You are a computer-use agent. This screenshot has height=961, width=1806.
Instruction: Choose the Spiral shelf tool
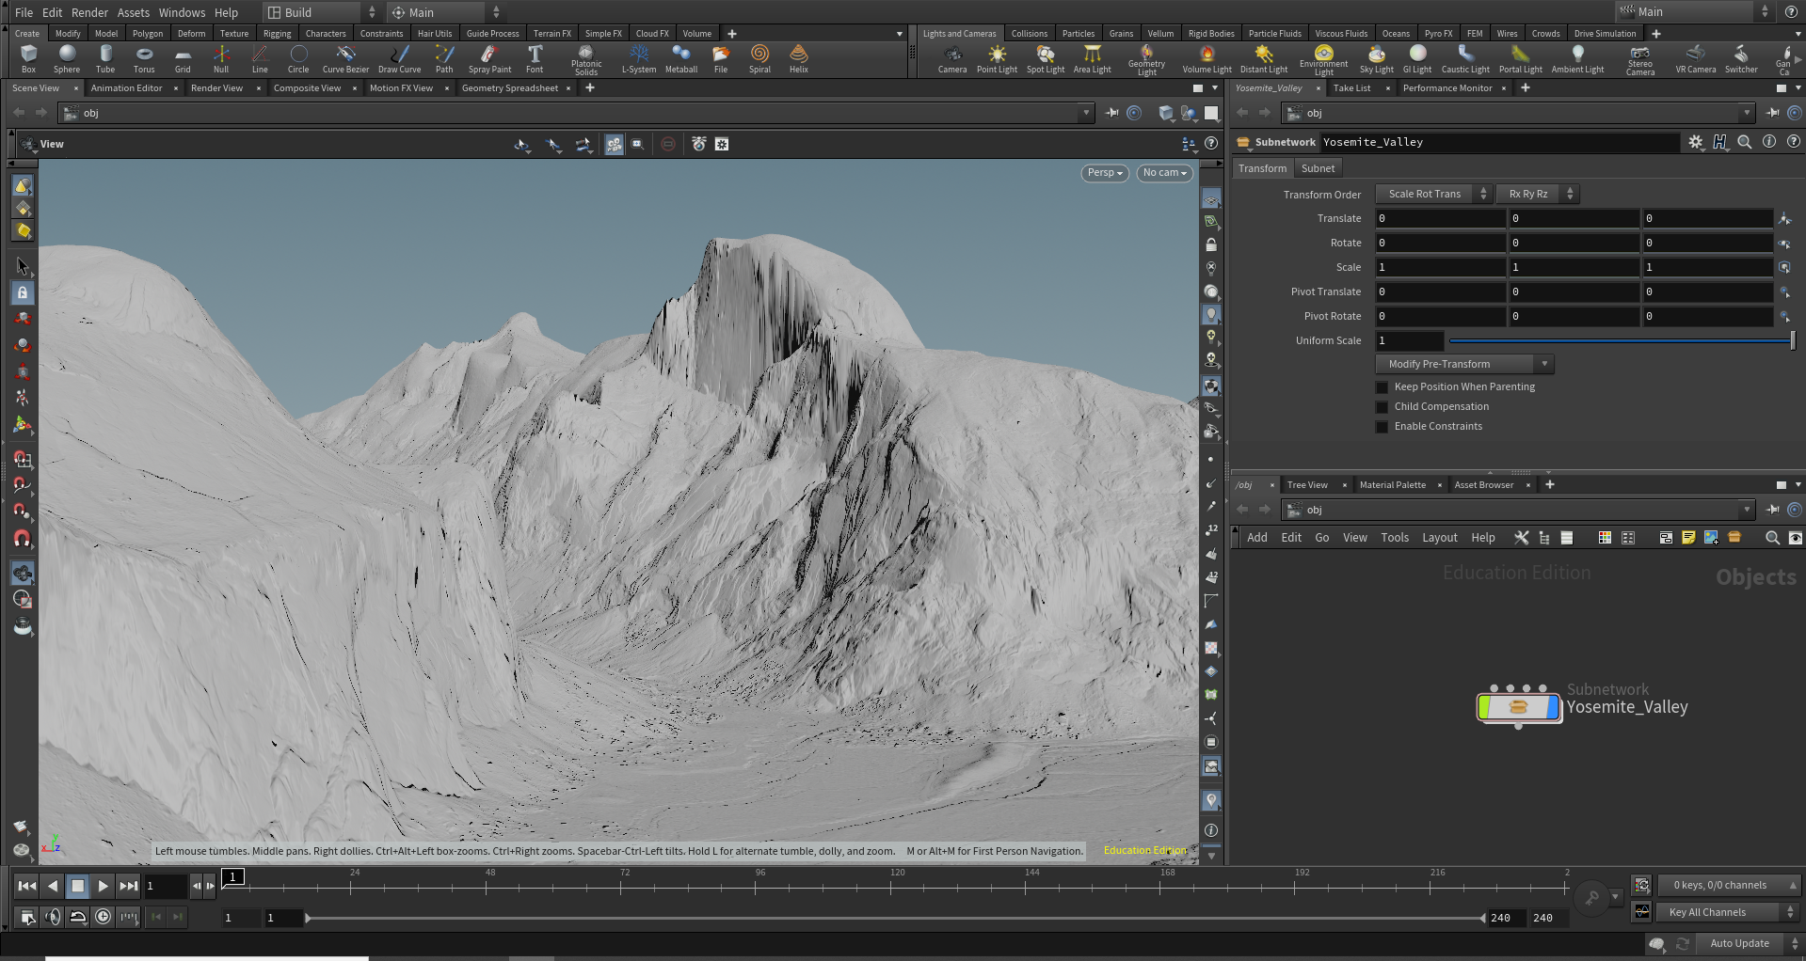click(x=759, y=58)
